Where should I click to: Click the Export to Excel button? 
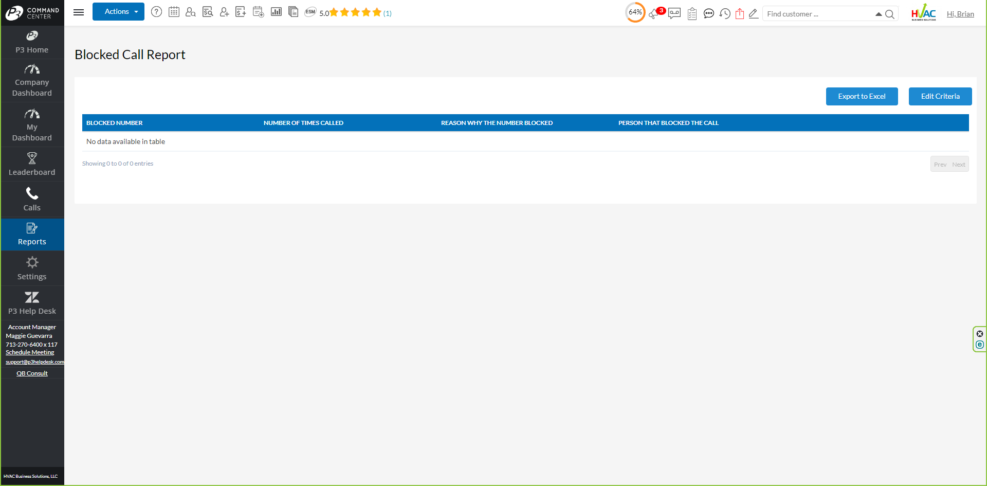coord(862,96)
